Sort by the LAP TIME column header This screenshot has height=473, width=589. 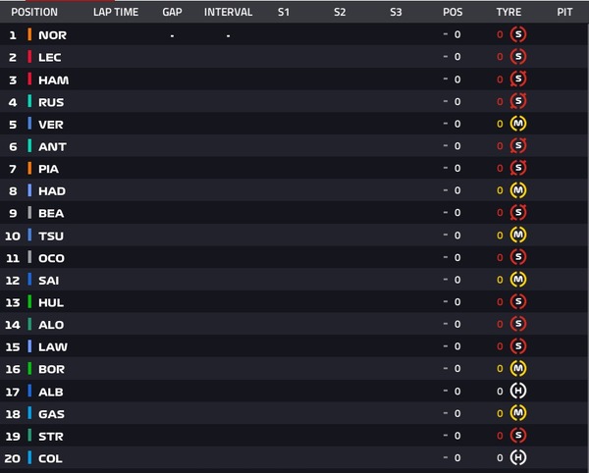[x=115, y=13]
